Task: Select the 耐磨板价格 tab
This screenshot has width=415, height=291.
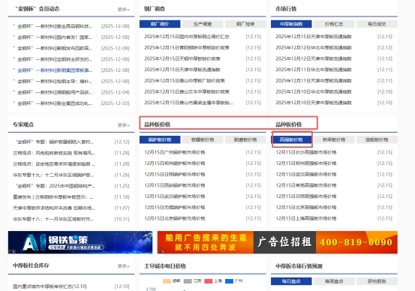Action: coord(245,139)
